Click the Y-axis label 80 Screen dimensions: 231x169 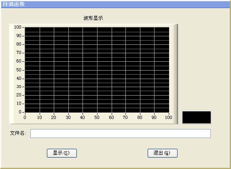(19, 44)
